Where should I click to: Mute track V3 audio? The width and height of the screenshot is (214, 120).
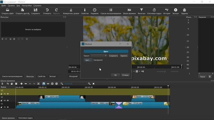click(5, 94)
